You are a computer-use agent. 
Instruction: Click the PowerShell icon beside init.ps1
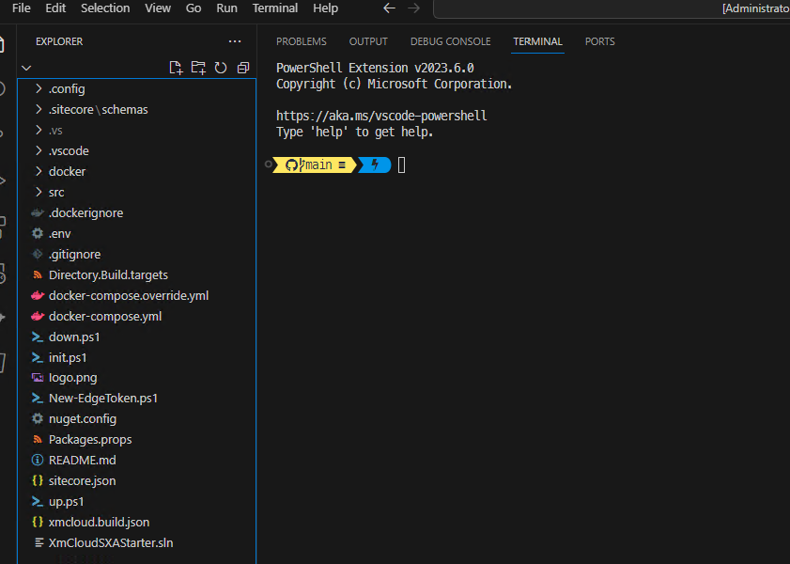[38, 357]
